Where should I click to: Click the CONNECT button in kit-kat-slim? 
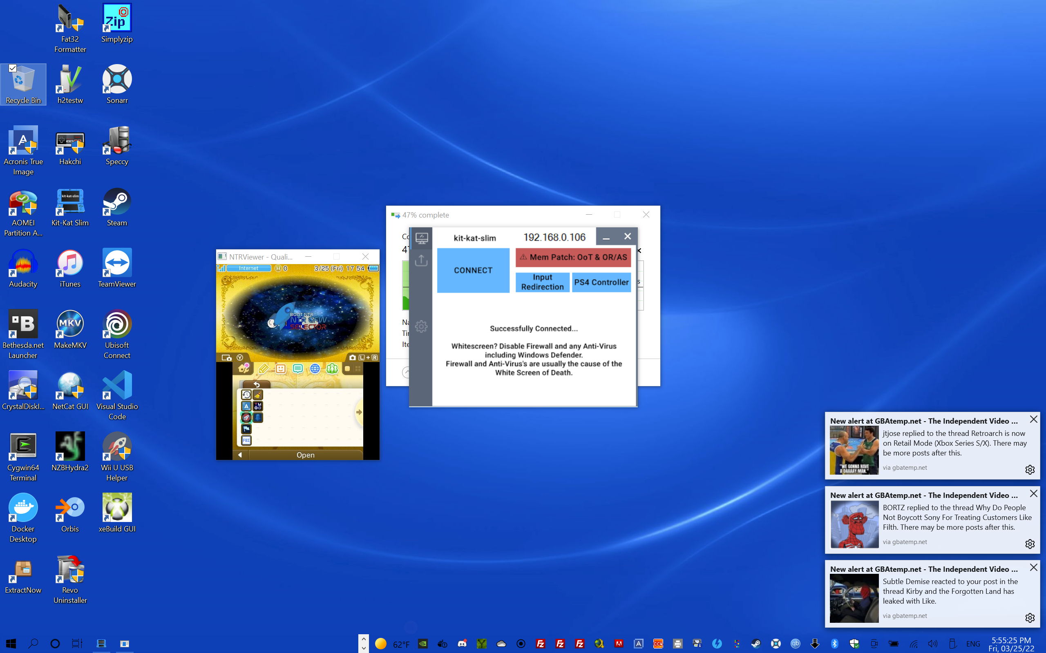click(x=473, y=270)
